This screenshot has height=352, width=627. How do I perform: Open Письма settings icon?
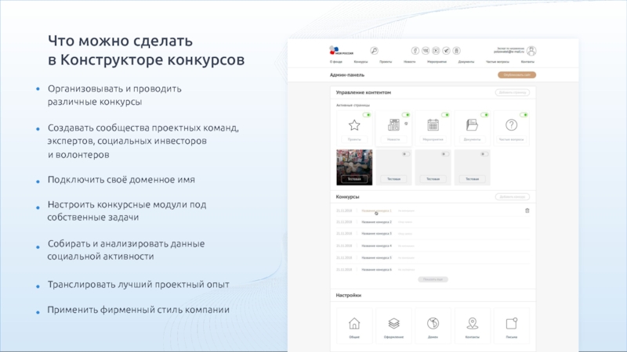pos(511,324)
